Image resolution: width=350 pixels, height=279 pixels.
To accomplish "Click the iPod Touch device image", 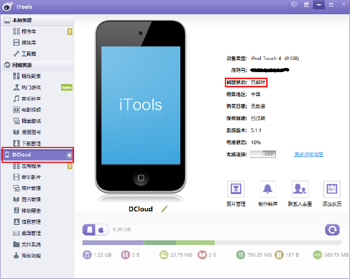I will coord(141,106).
